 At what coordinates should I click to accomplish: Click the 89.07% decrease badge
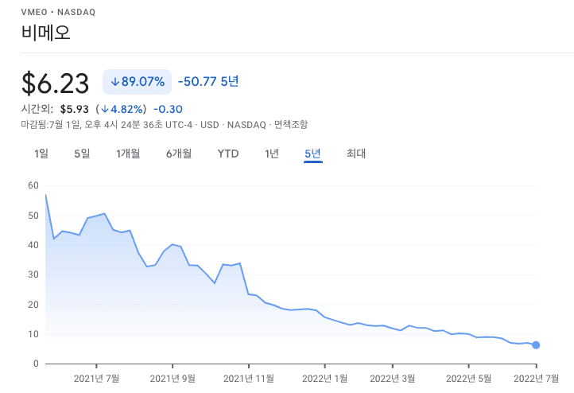138,82
